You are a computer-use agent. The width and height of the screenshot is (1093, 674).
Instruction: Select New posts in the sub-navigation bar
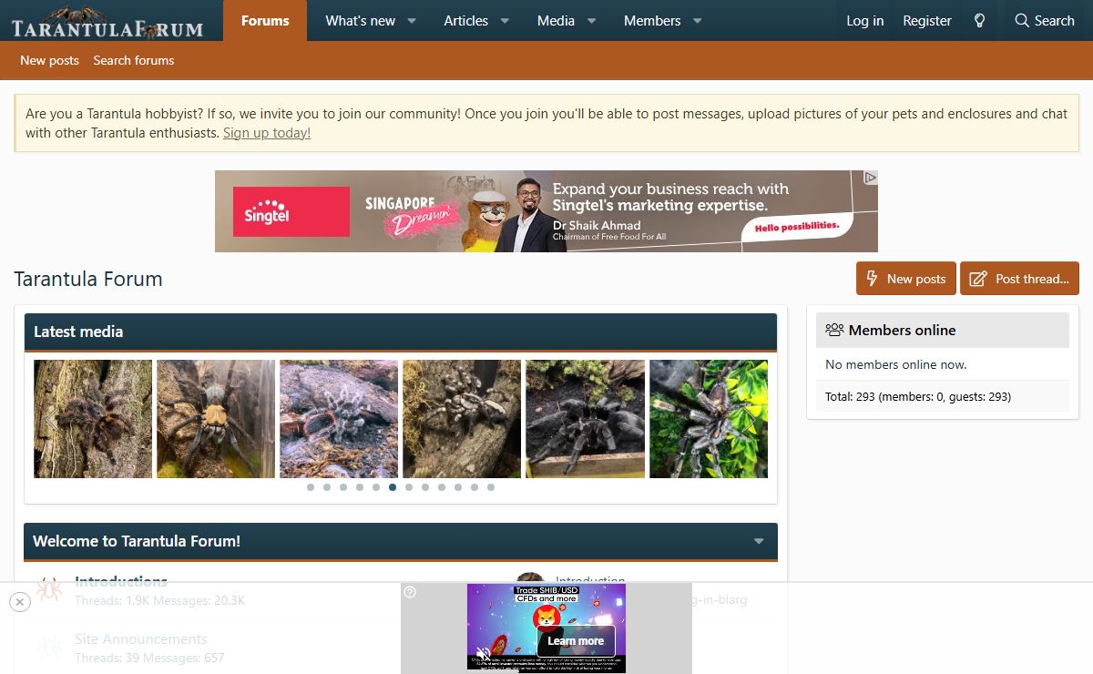point(49,60)
